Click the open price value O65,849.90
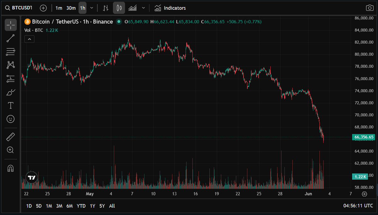 tap(136, 22)
